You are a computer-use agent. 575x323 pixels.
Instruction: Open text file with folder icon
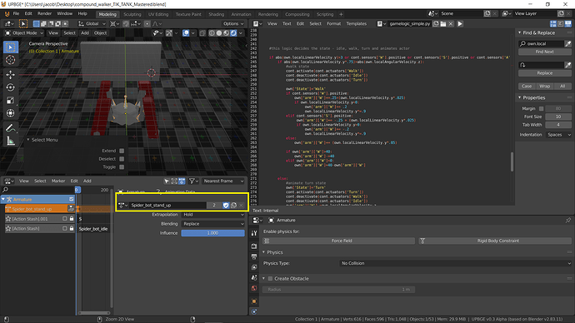(x=443, y=24)
